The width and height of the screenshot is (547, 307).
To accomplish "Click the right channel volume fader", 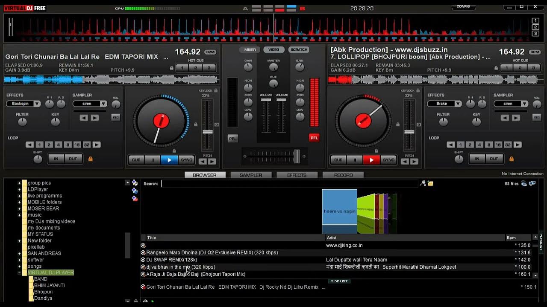I will coord(282,100).
